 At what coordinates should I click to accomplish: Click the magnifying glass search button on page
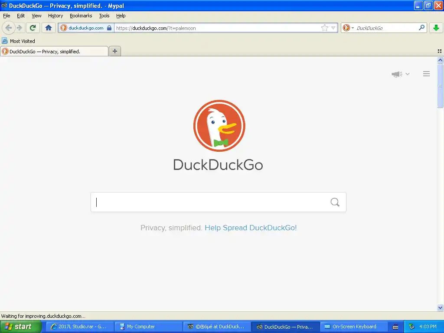pos(335,202)
